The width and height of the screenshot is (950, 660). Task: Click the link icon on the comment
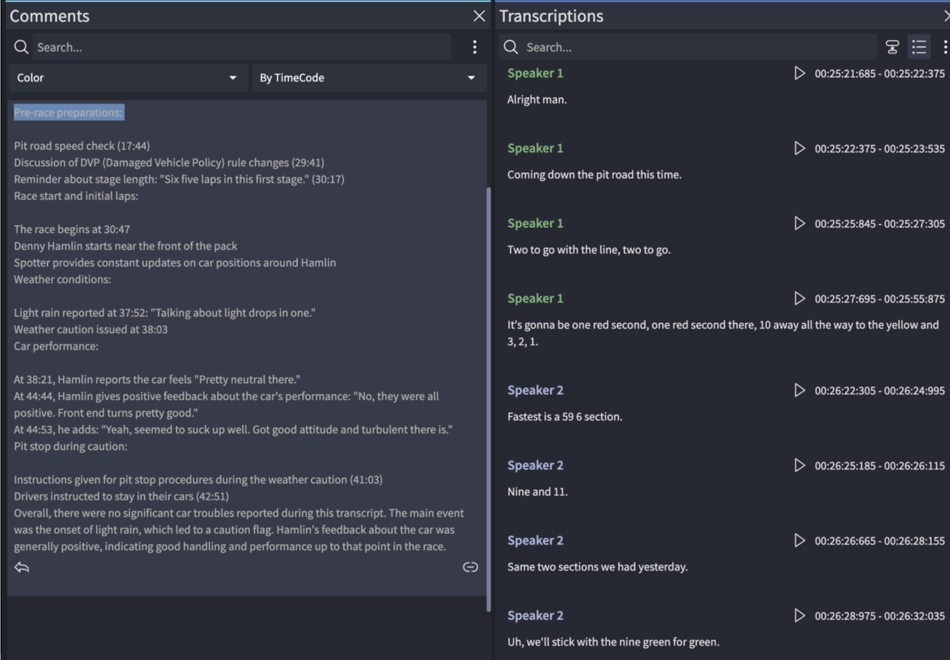470,567
